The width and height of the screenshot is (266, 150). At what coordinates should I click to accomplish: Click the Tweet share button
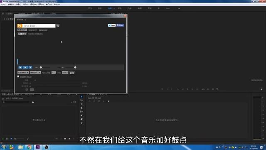[x=112, y=25]
